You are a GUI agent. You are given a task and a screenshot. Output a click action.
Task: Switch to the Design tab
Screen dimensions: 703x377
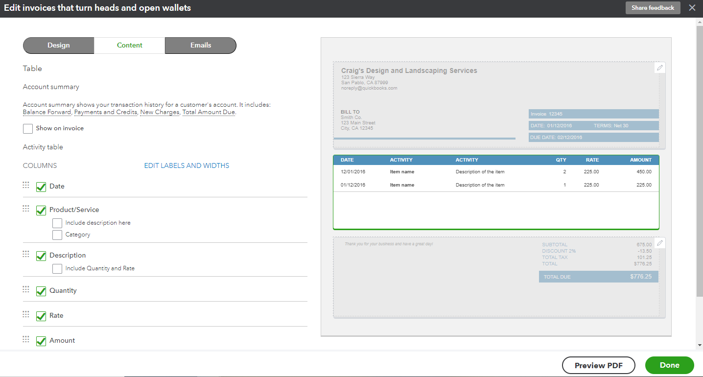tap(58, 45)
